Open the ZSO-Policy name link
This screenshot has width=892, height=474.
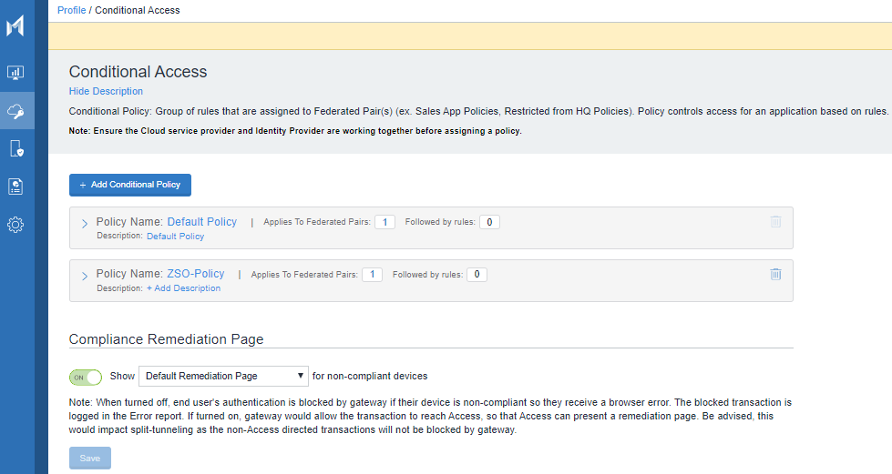click(195, 274)
